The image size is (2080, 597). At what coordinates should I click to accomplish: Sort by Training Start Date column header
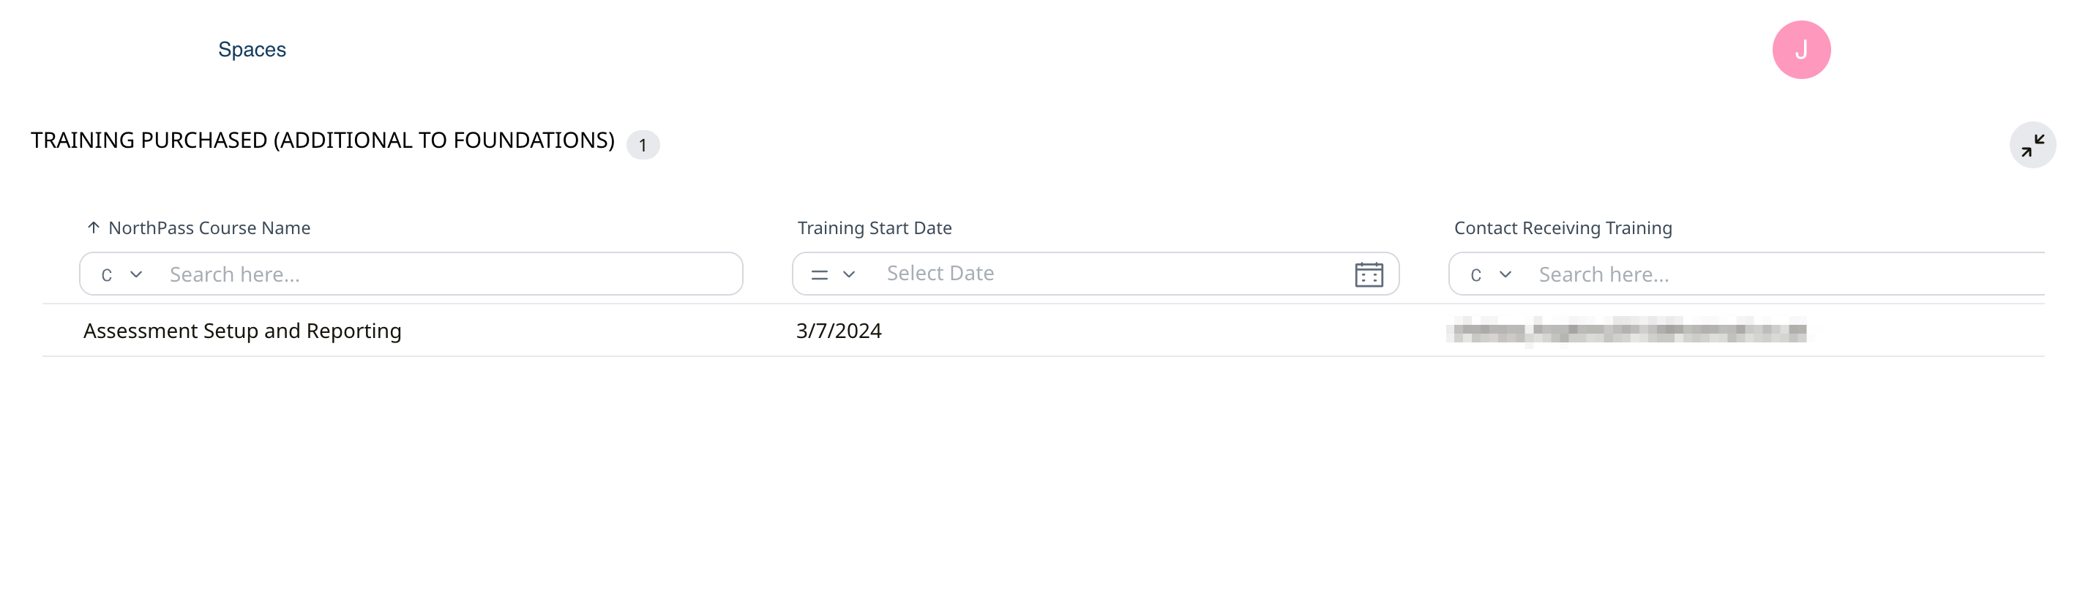[875, 228]
